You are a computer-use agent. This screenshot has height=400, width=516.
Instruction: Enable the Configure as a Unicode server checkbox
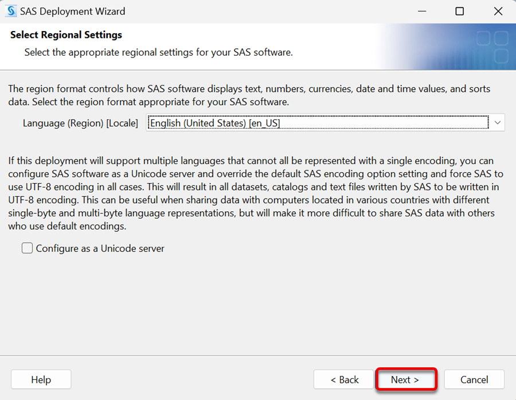click(27, 248)
